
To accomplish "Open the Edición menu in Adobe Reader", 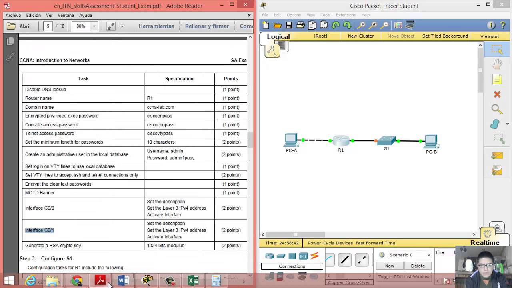I will coord(34,15).
